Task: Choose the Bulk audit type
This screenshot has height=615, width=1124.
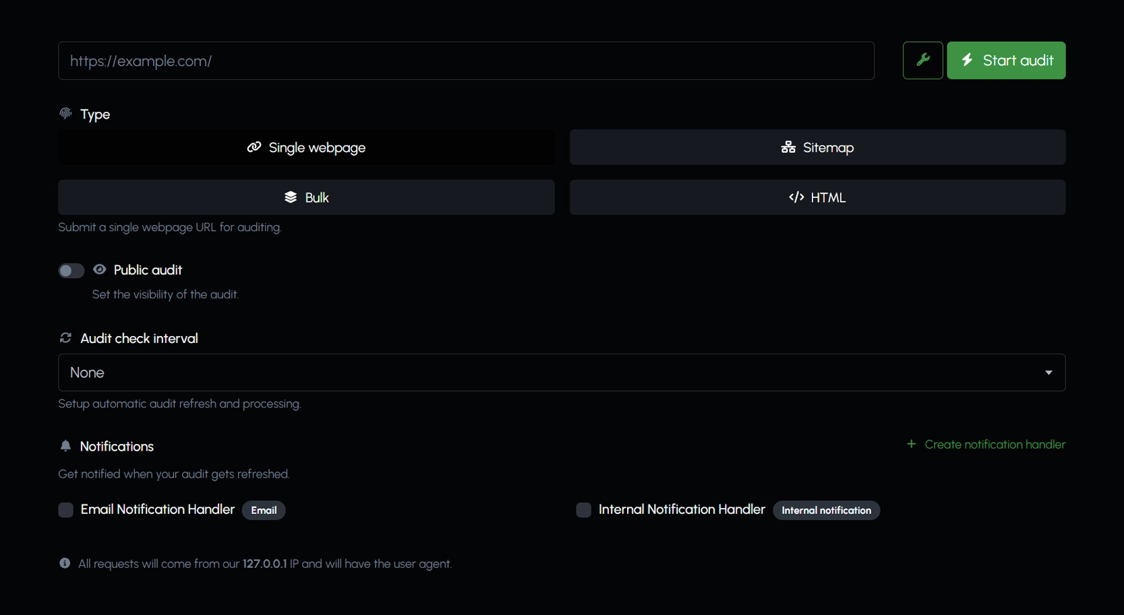Action: tap(306, 197)
